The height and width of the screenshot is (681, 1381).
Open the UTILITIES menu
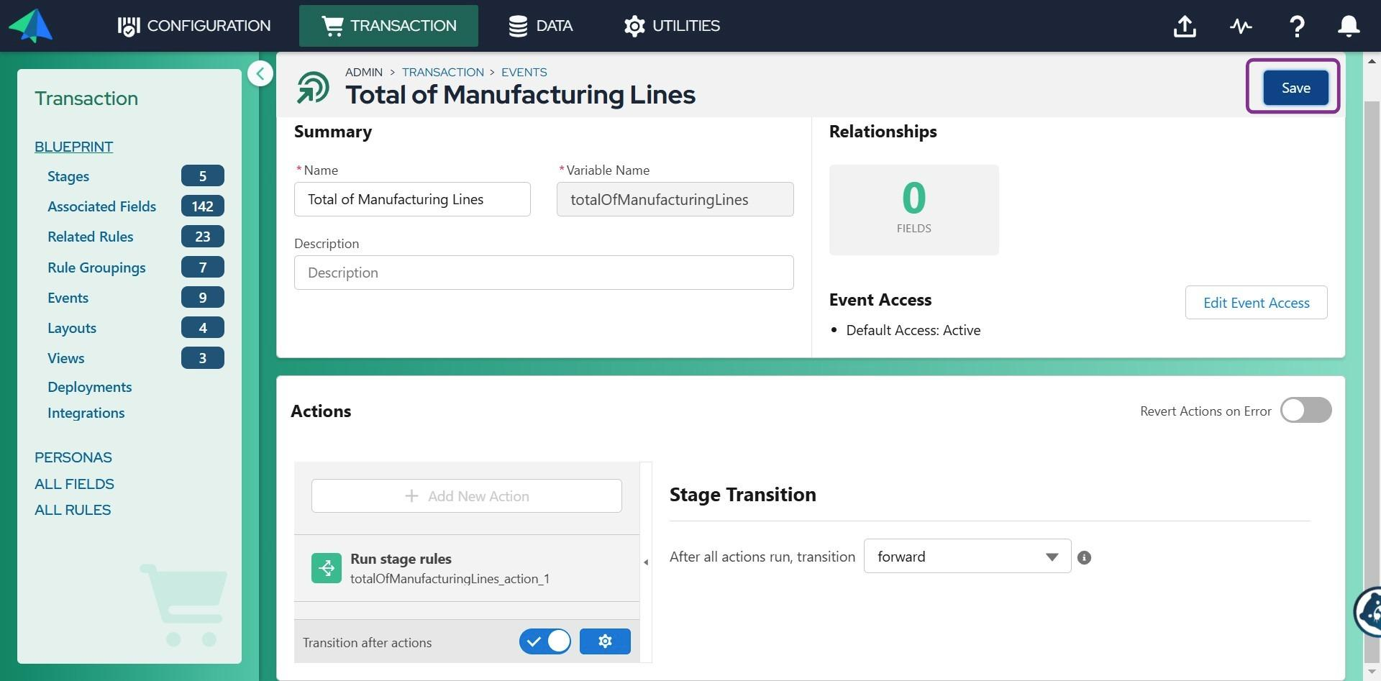coord(672,26)
